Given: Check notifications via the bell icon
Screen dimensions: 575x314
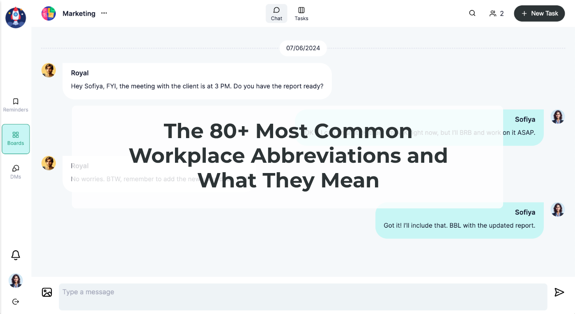Looking at the screenshot, I should pyautogui.click(x=15, y=255).
